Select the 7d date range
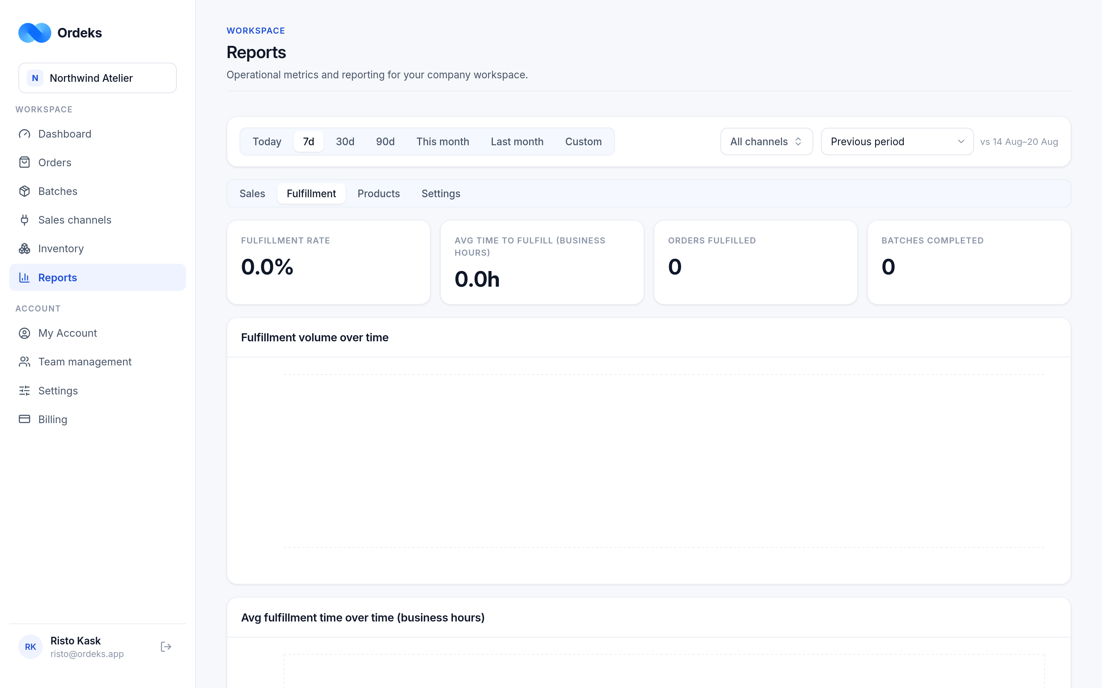Screen dimensions: 1102x688 tap(309, 141)
